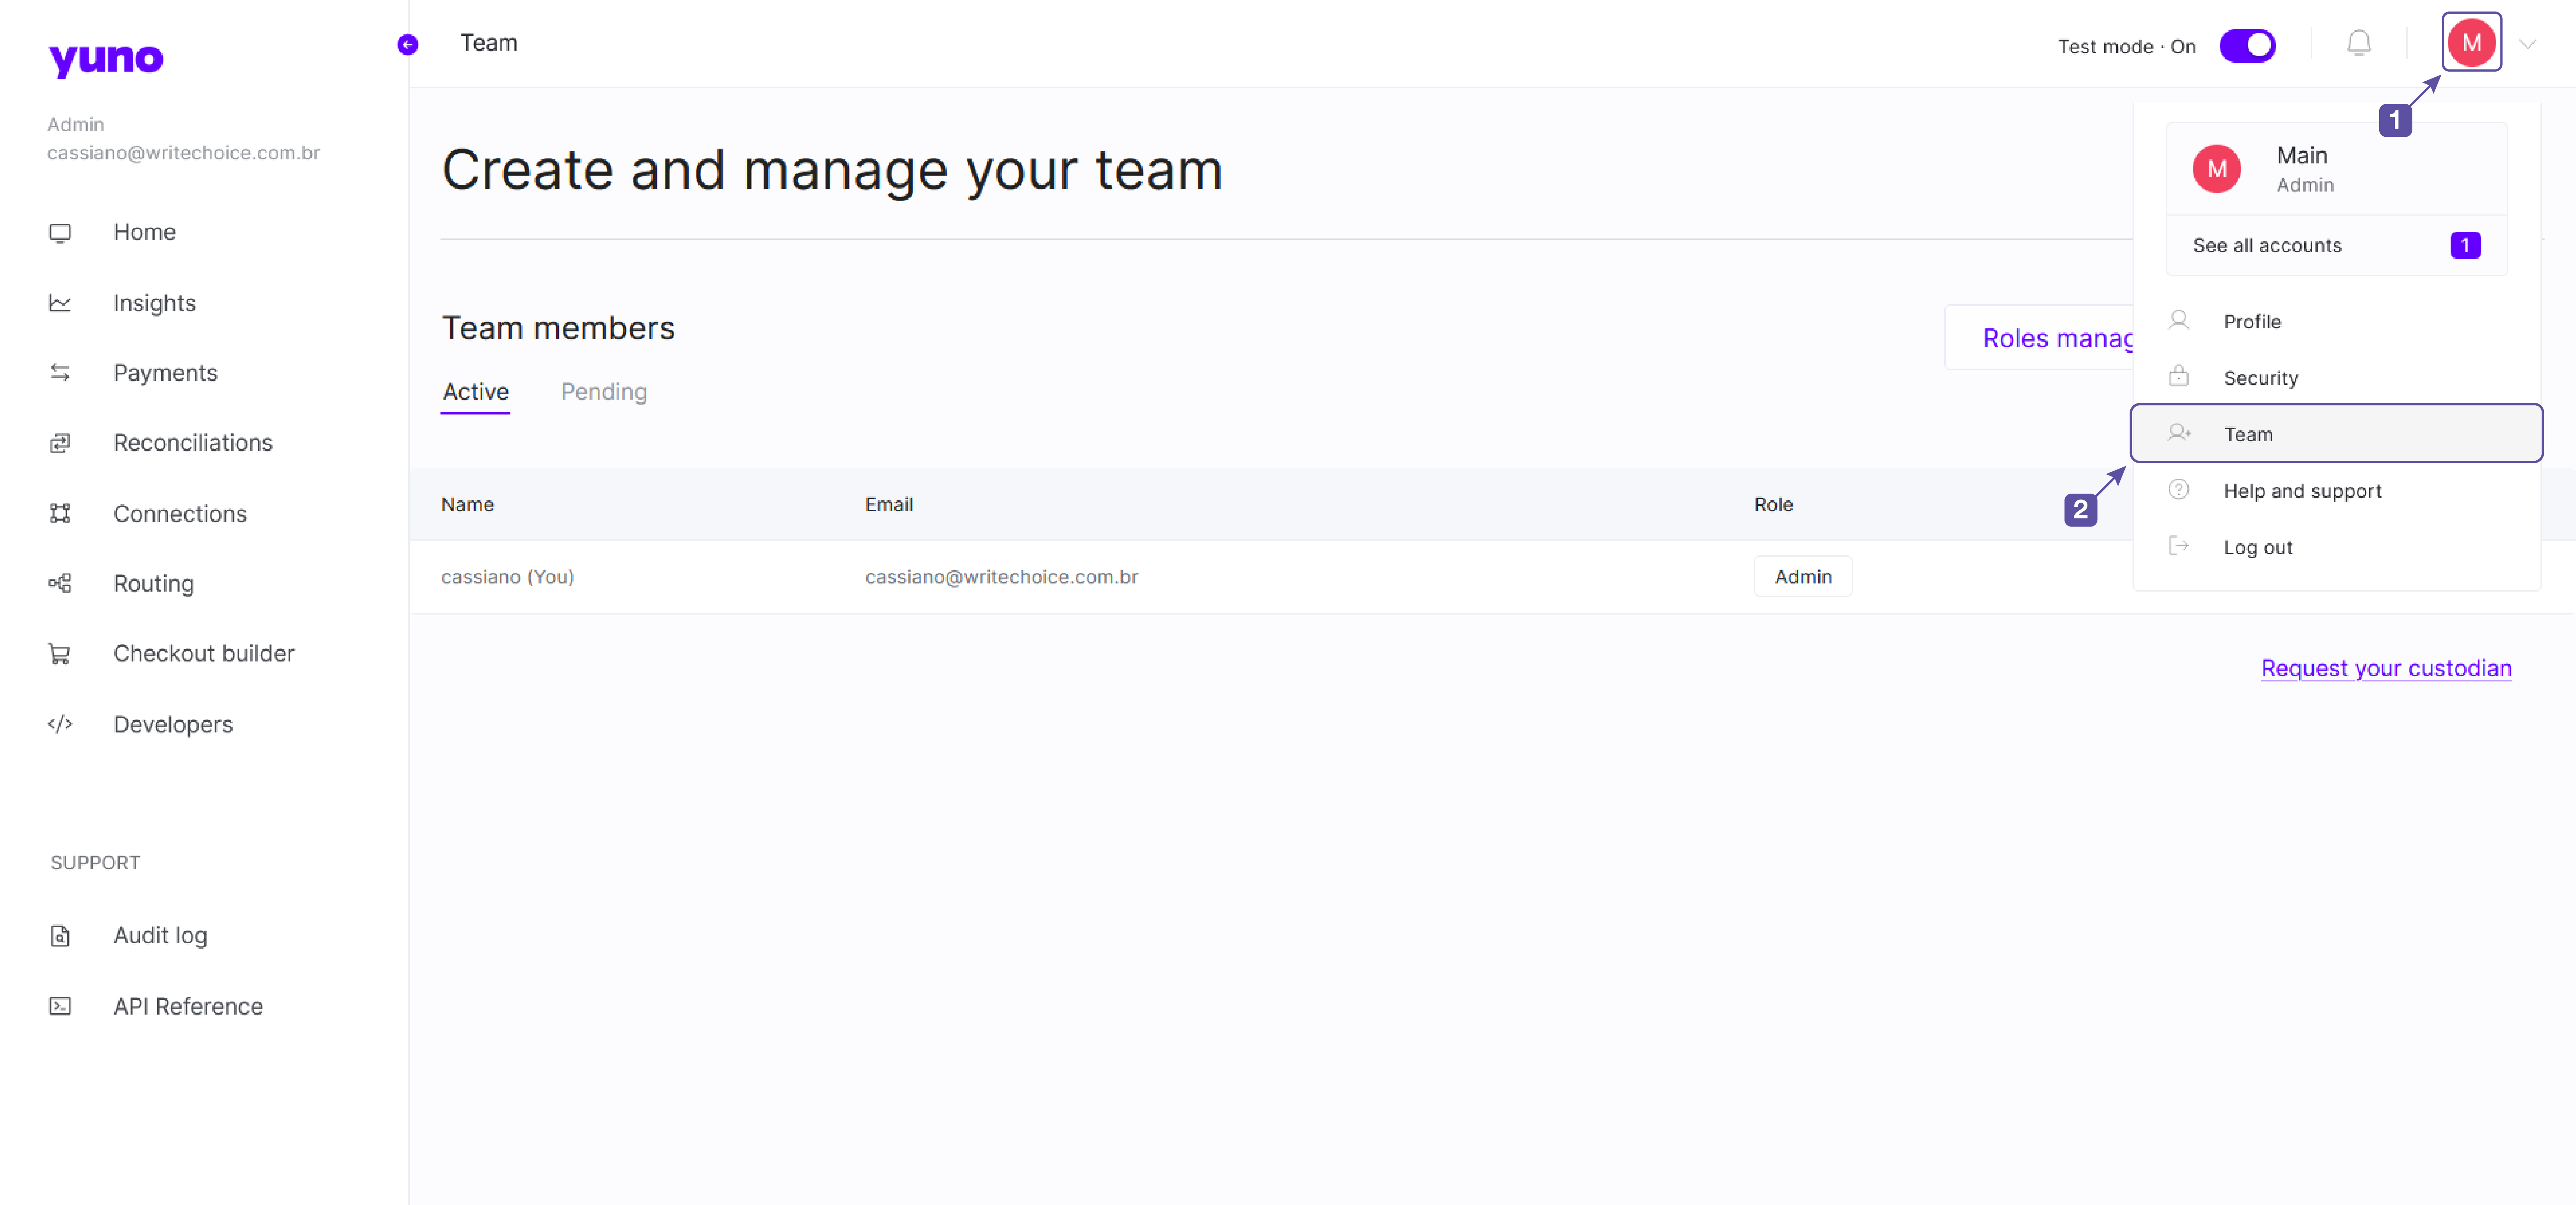This screenshot has height=1205, width=2576.
Task: Click the Audit log document icon
Action: pyautogui.click(x=60, y=936)
